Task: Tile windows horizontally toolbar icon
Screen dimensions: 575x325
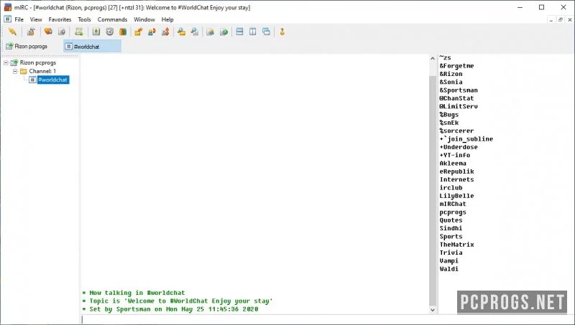Action: tap(239, 32)
